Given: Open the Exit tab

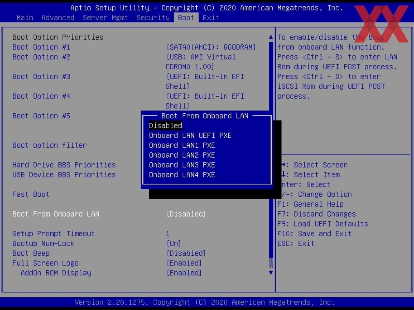Looking at the screenshot, I should [211, 18].
